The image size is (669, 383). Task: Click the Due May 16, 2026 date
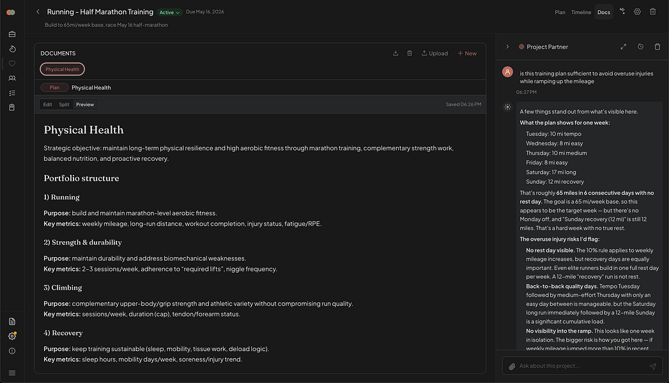(205, 12)
